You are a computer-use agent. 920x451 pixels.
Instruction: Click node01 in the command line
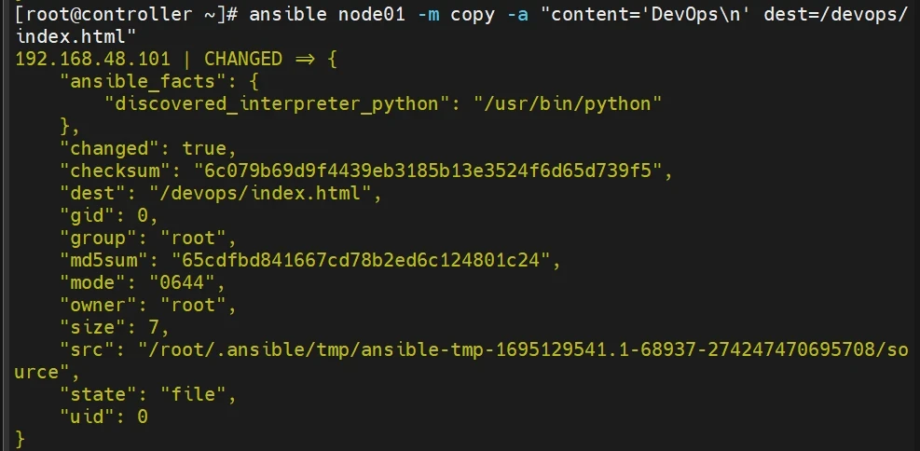(368, 14)
